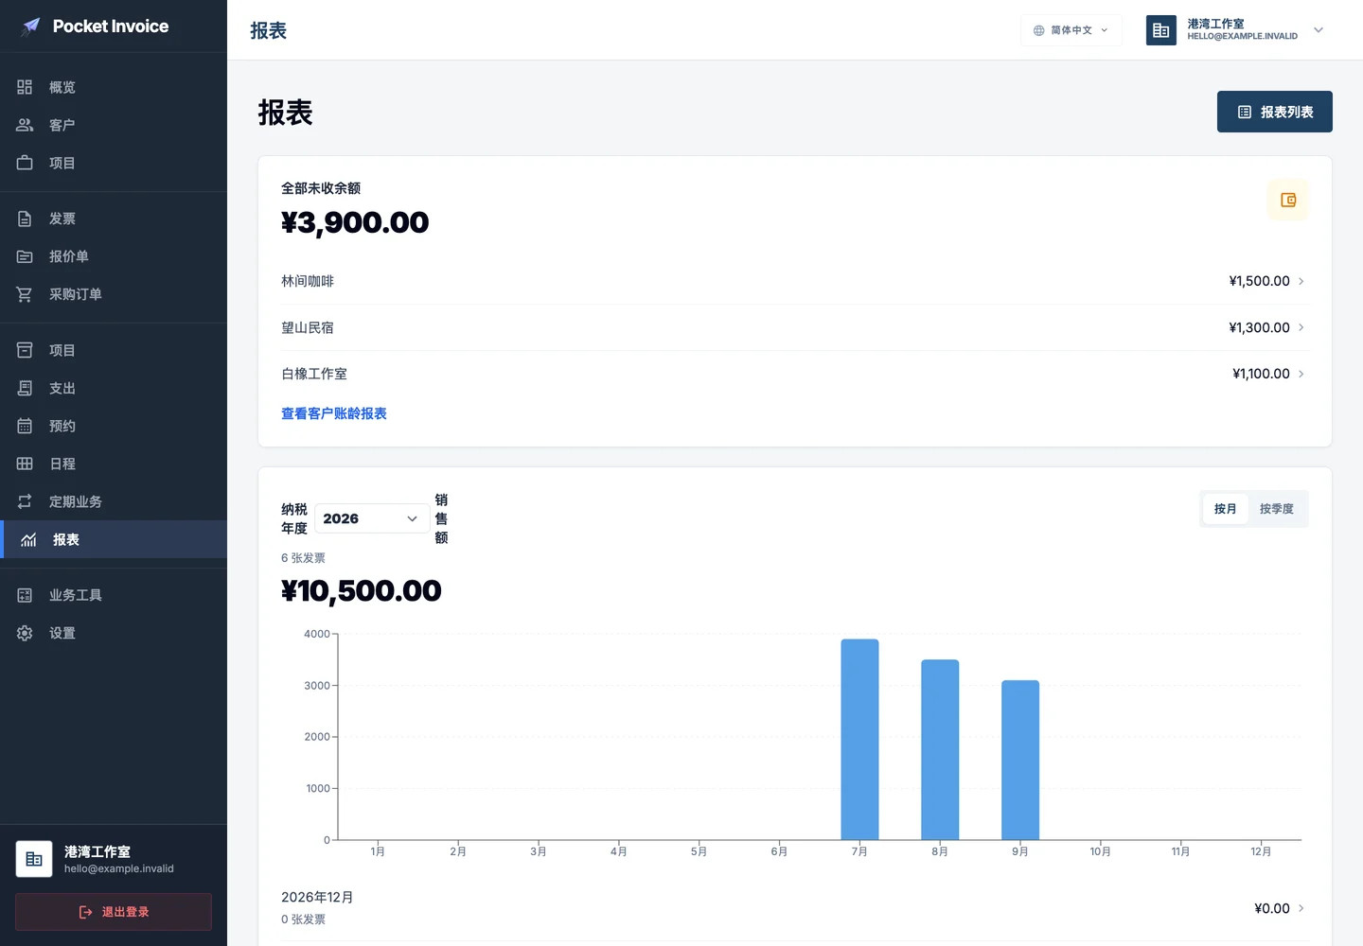Screen dimensions: 1363x946
Task: Open the 概览 dashboard icon in sidebar
Action: [x=25, y=87]
